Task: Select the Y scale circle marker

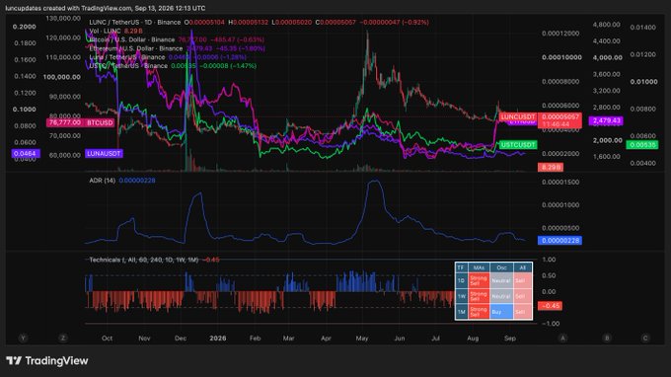Action: [x=23, y=339]
